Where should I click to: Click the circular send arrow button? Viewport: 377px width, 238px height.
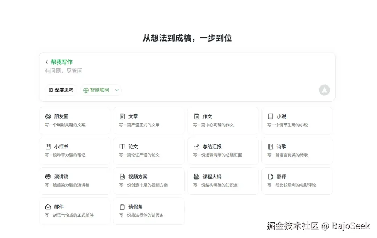(x=324, y=90)
